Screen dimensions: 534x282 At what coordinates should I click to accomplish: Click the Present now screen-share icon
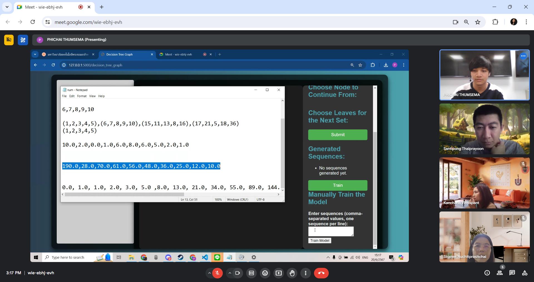click(x=278, y=273)
